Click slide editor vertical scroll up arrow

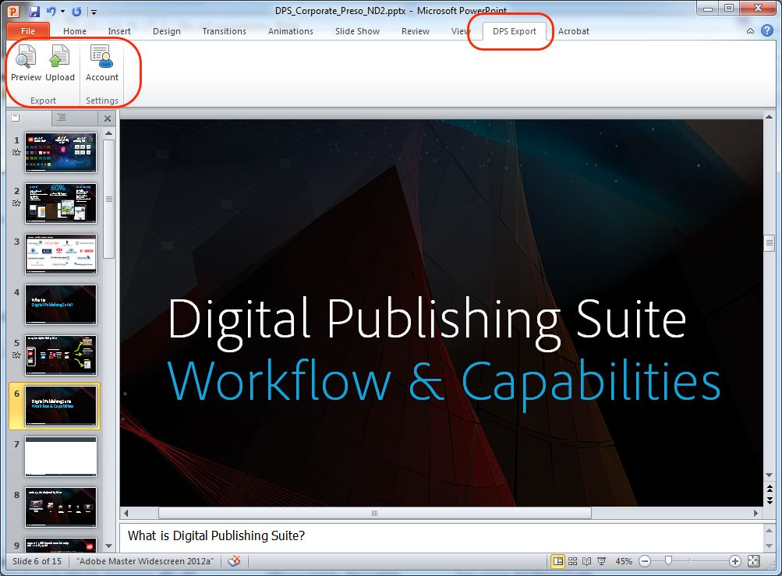click(769, 117)
